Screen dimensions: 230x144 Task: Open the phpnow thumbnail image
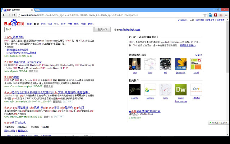pos(150,90)
